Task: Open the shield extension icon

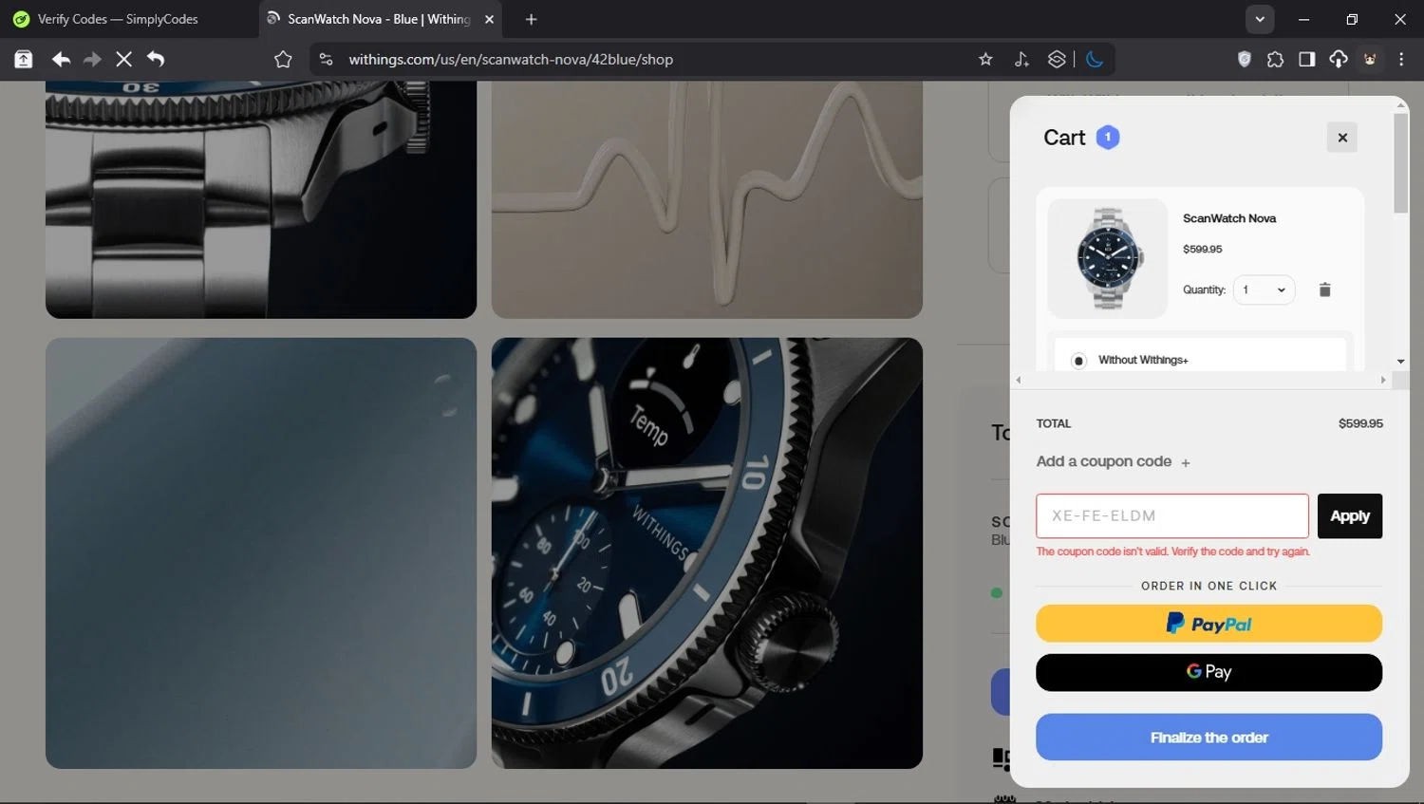Action: [1244, 59]
